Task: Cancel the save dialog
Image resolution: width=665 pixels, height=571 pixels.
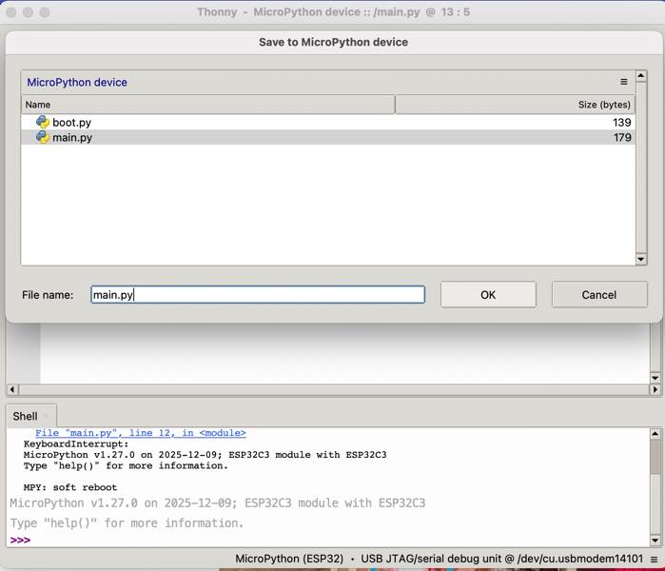Action: (x=598, y=294)
